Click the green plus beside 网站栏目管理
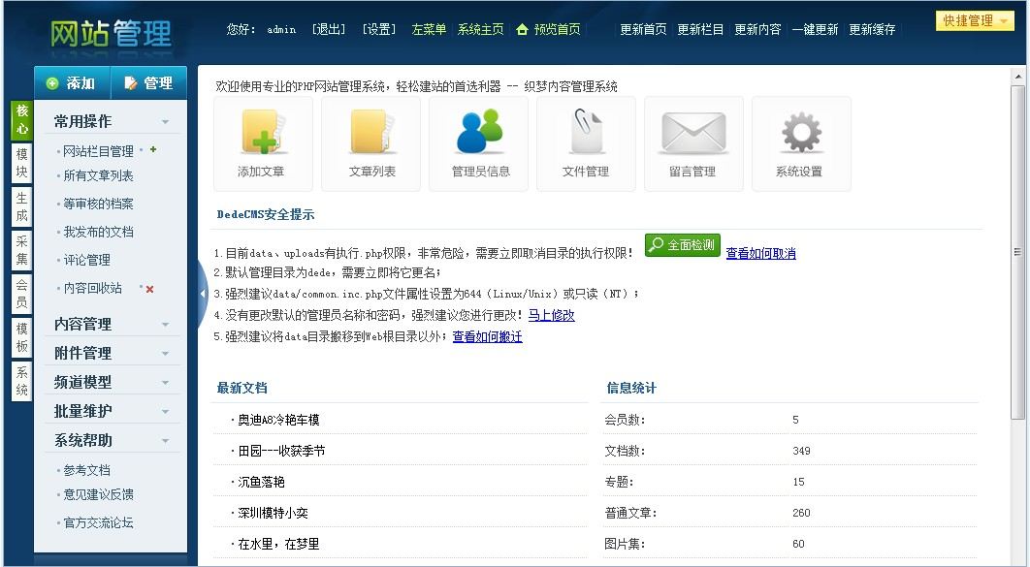Screen dimensions: 1030x567 tap(153, 150)
